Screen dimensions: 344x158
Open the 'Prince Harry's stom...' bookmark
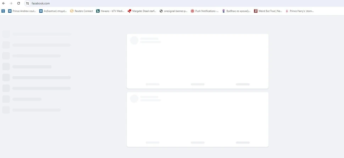(x=299, y=11)
